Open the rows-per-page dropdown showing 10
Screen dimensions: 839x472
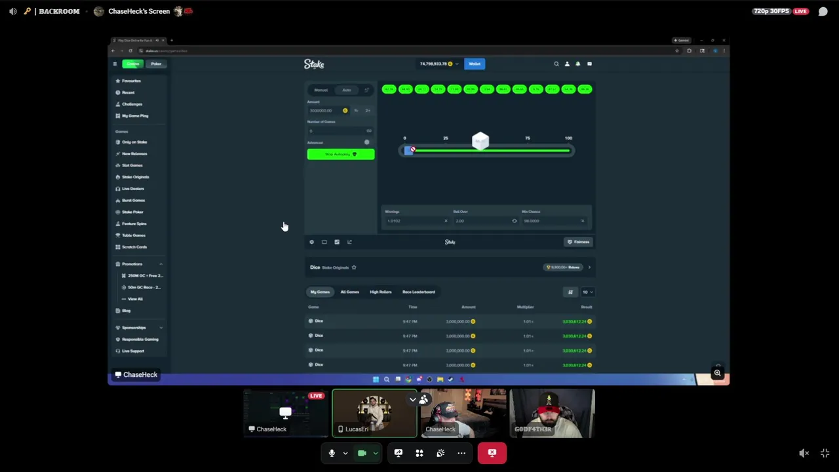coord(587,292)
